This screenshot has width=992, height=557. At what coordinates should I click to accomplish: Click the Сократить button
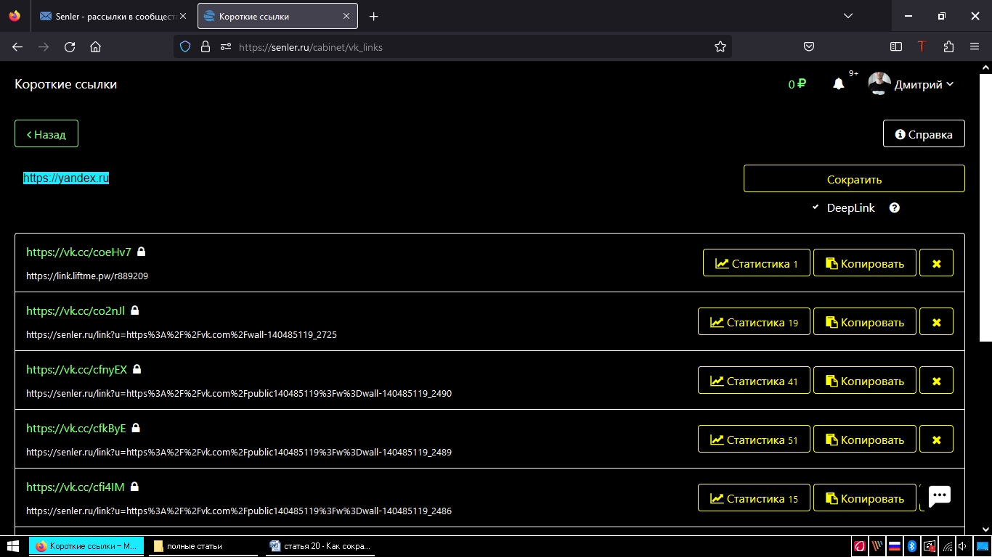tap(854, 179)
